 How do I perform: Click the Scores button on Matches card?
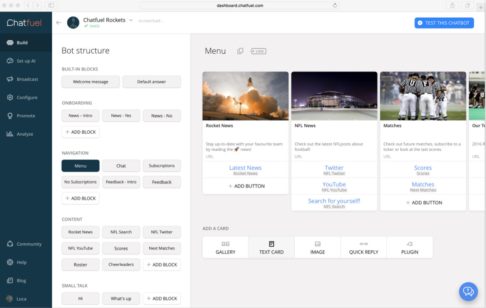[x=423, y=169]
